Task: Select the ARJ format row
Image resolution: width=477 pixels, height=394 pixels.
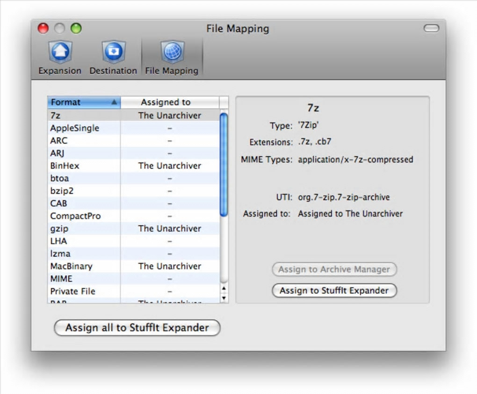Action: tap(133, 153)
